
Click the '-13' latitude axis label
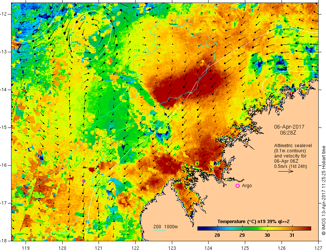point(4,52)
